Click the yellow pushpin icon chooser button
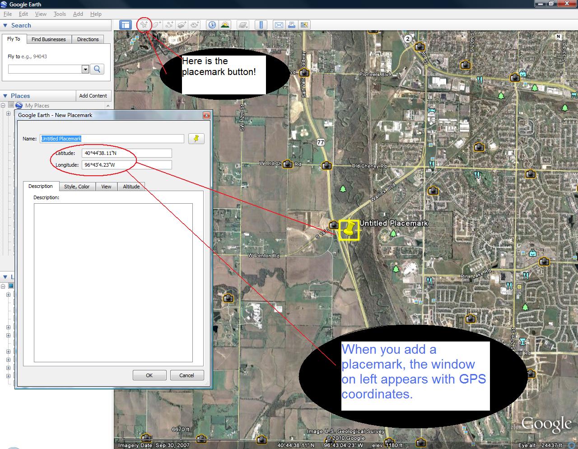Image resolution: width=578 pixels, height=449 pixels. point(196,138)
